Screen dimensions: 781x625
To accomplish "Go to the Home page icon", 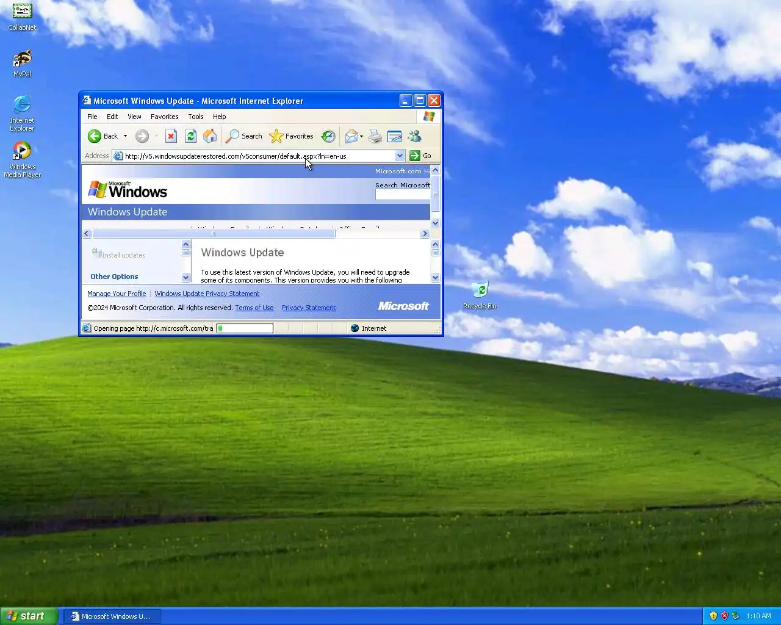I will [x=210, y=136].
